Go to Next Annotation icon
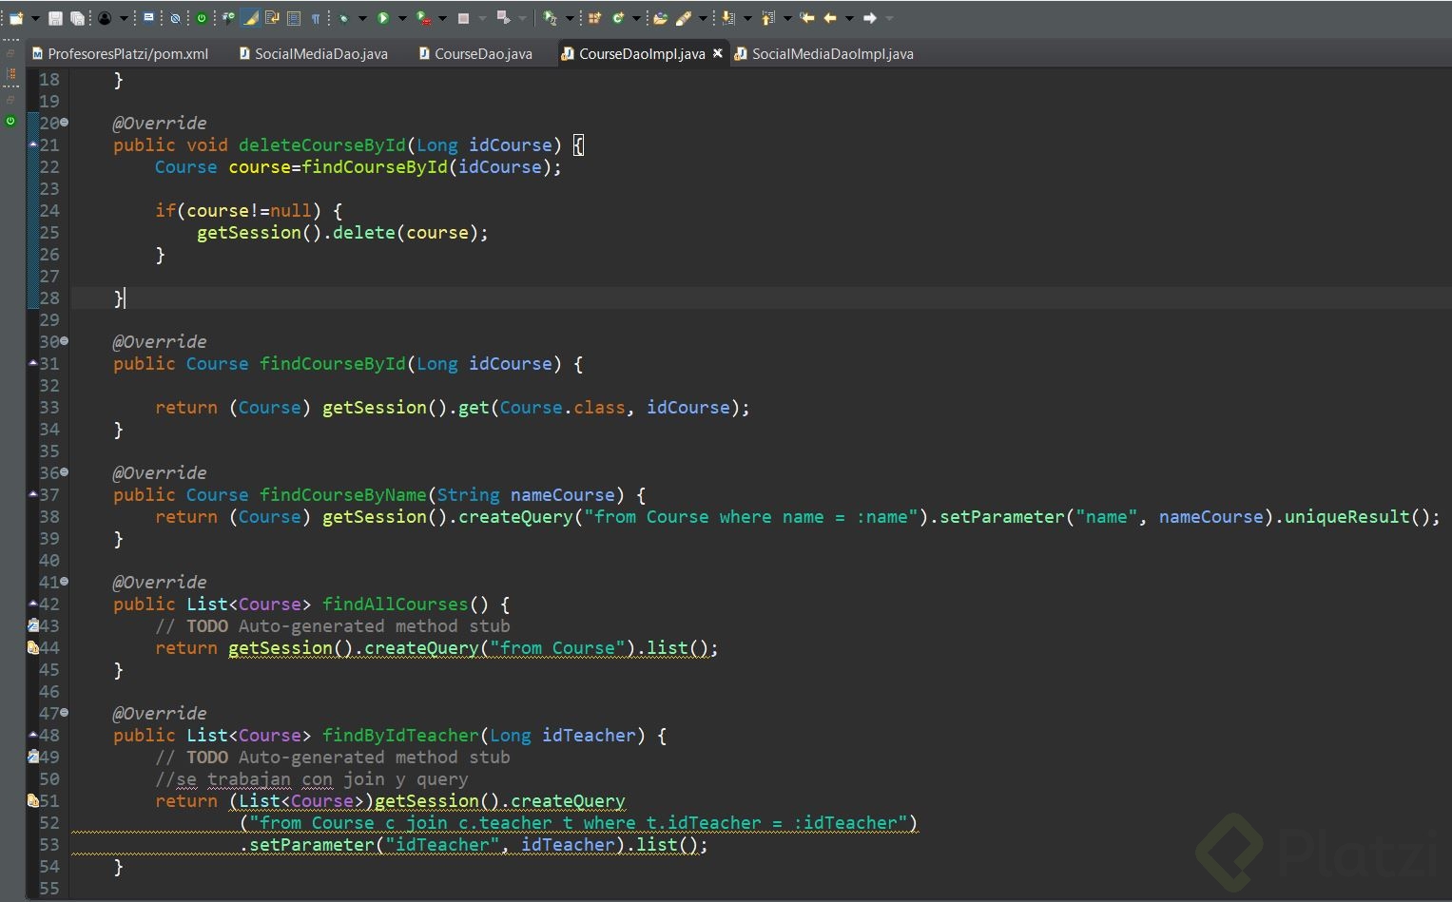Image resolution: width=1452 pixels, height=902 pixels. coord(728,18)
